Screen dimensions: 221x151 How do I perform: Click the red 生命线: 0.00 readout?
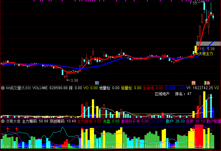pyautogui.click(x=153, y=88)
